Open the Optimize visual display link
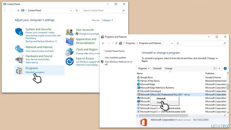Image resolution: width=231 pixels, height=130 pixels. pos(87,65)
